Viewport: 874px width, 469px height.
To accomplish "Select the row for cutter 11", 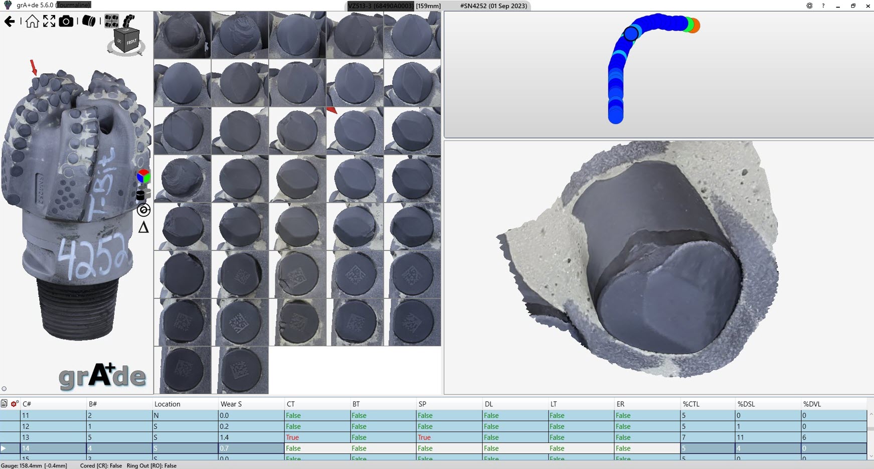I will pyautogui.click(x=433, y=415).
